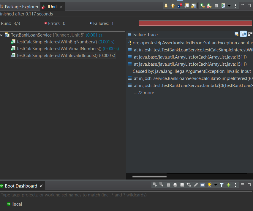
Task: Stop JUnit Test Run square icon
Action: tap(216, 6)
